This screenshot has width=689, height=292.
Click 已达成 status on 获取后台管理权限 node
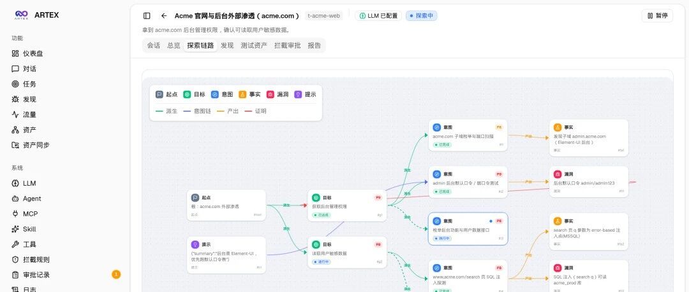[x=321, y=215]
